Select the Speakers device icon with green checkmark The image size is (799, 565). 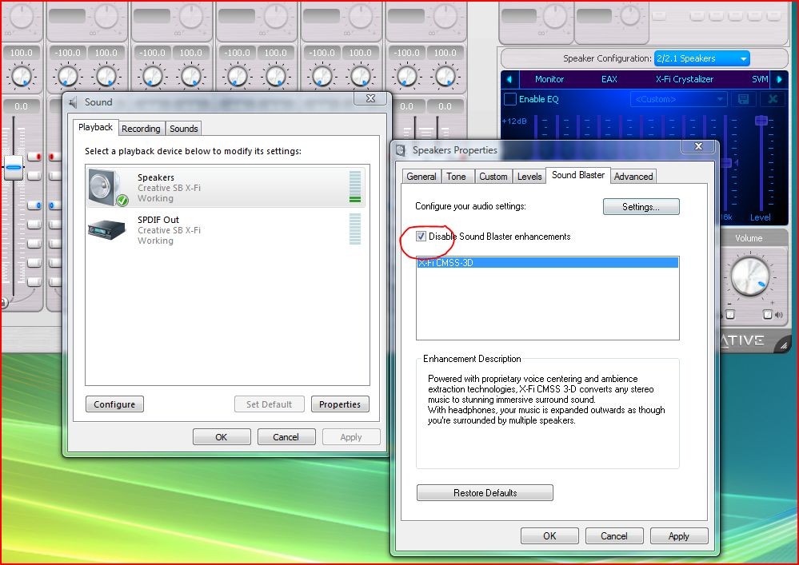108,188
